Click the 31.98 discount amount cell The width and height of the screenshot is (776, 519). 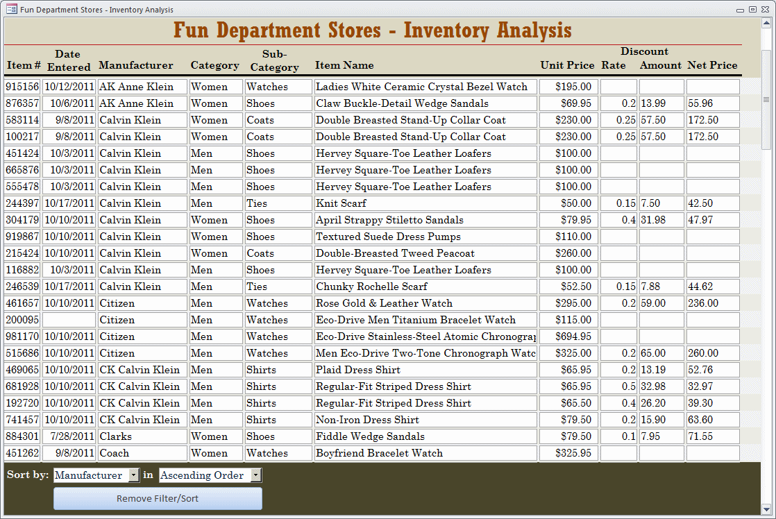[x=661, y=220]
